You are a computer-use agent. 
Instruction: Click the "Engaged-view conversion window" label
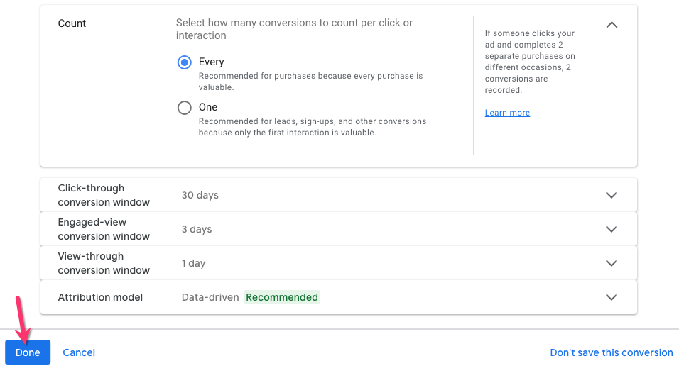click(104, 229)
